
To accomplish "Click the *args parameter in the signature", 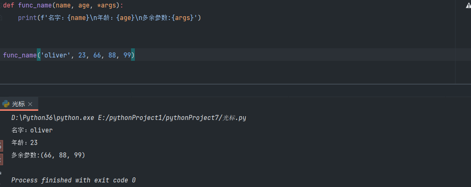I will (107, 5).
